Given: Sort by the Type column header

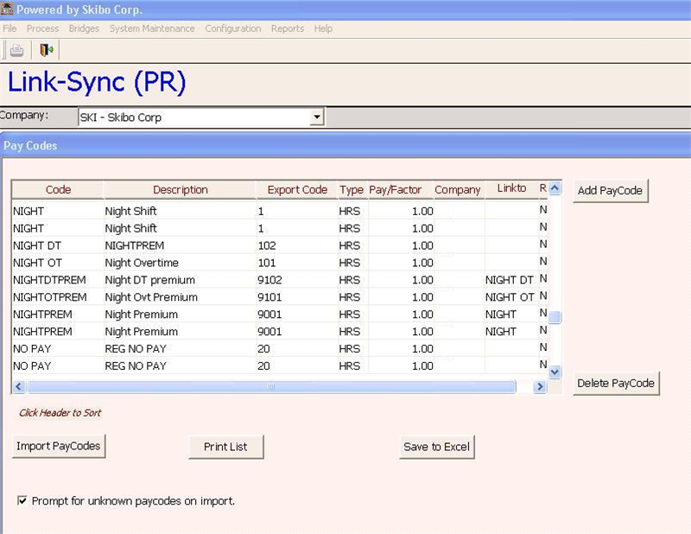Looking at the screenshot, I should 352,189.
